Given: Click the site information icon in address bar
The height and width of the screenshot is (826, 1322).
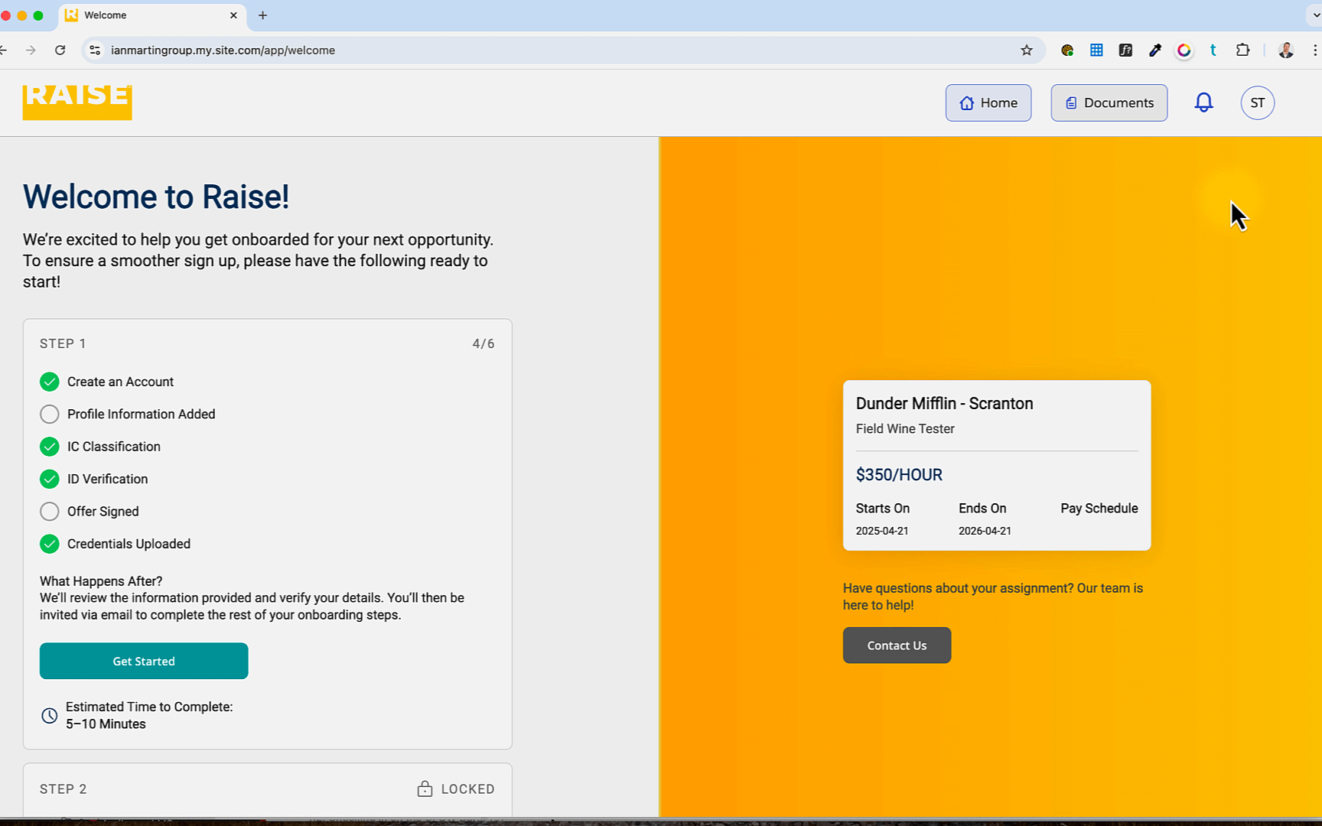Looking at the screenshot, I should pos(95,50).
